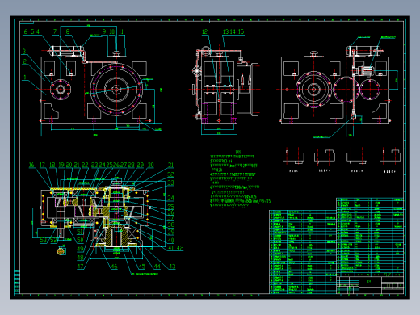This screenshot has height=315, width=420.
Task: Select the title block at bottom right
Action: tap(370, 285)
